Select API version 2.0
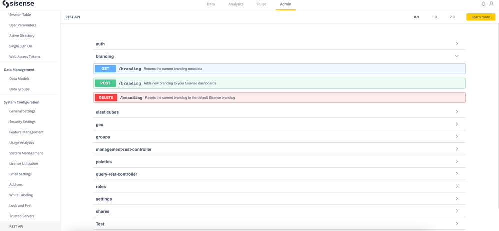499x231 pixels. [x=452, y=17]
